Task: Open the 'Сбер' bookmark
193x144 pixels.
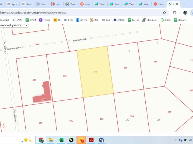Action: pyautogui.click(x=166, y=20)
